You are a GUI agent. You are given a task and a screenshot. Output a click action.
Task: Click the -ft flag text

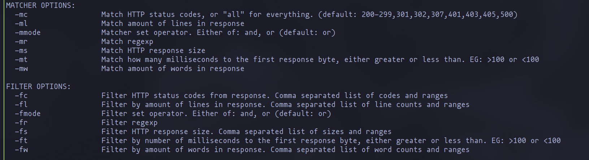coord(21,141)
